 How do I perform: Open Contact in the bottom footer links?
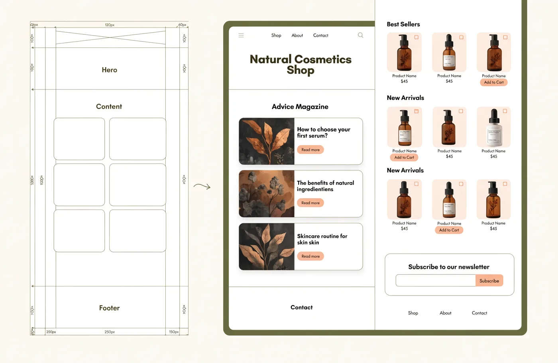(479, 313)
